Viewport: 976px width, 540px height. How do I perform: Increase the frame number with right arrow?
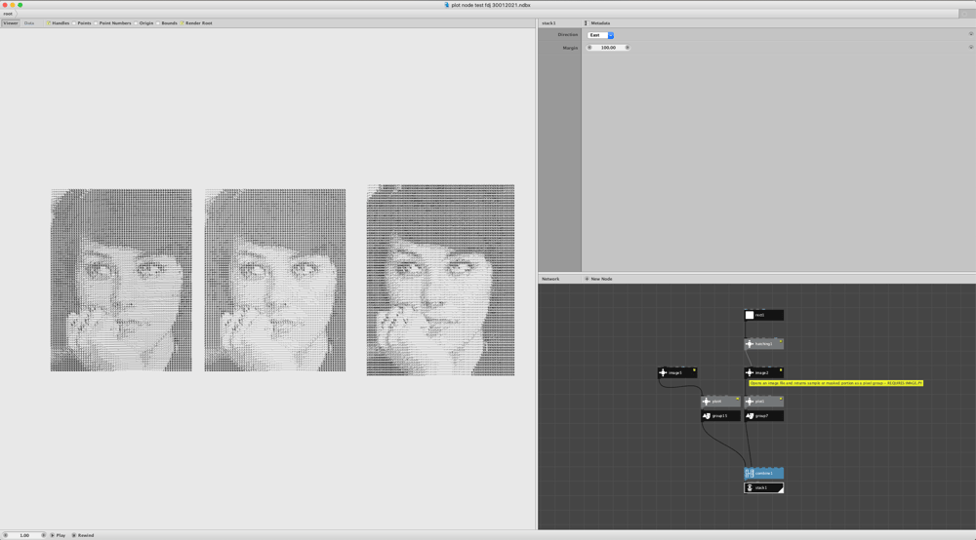[43, 535]
